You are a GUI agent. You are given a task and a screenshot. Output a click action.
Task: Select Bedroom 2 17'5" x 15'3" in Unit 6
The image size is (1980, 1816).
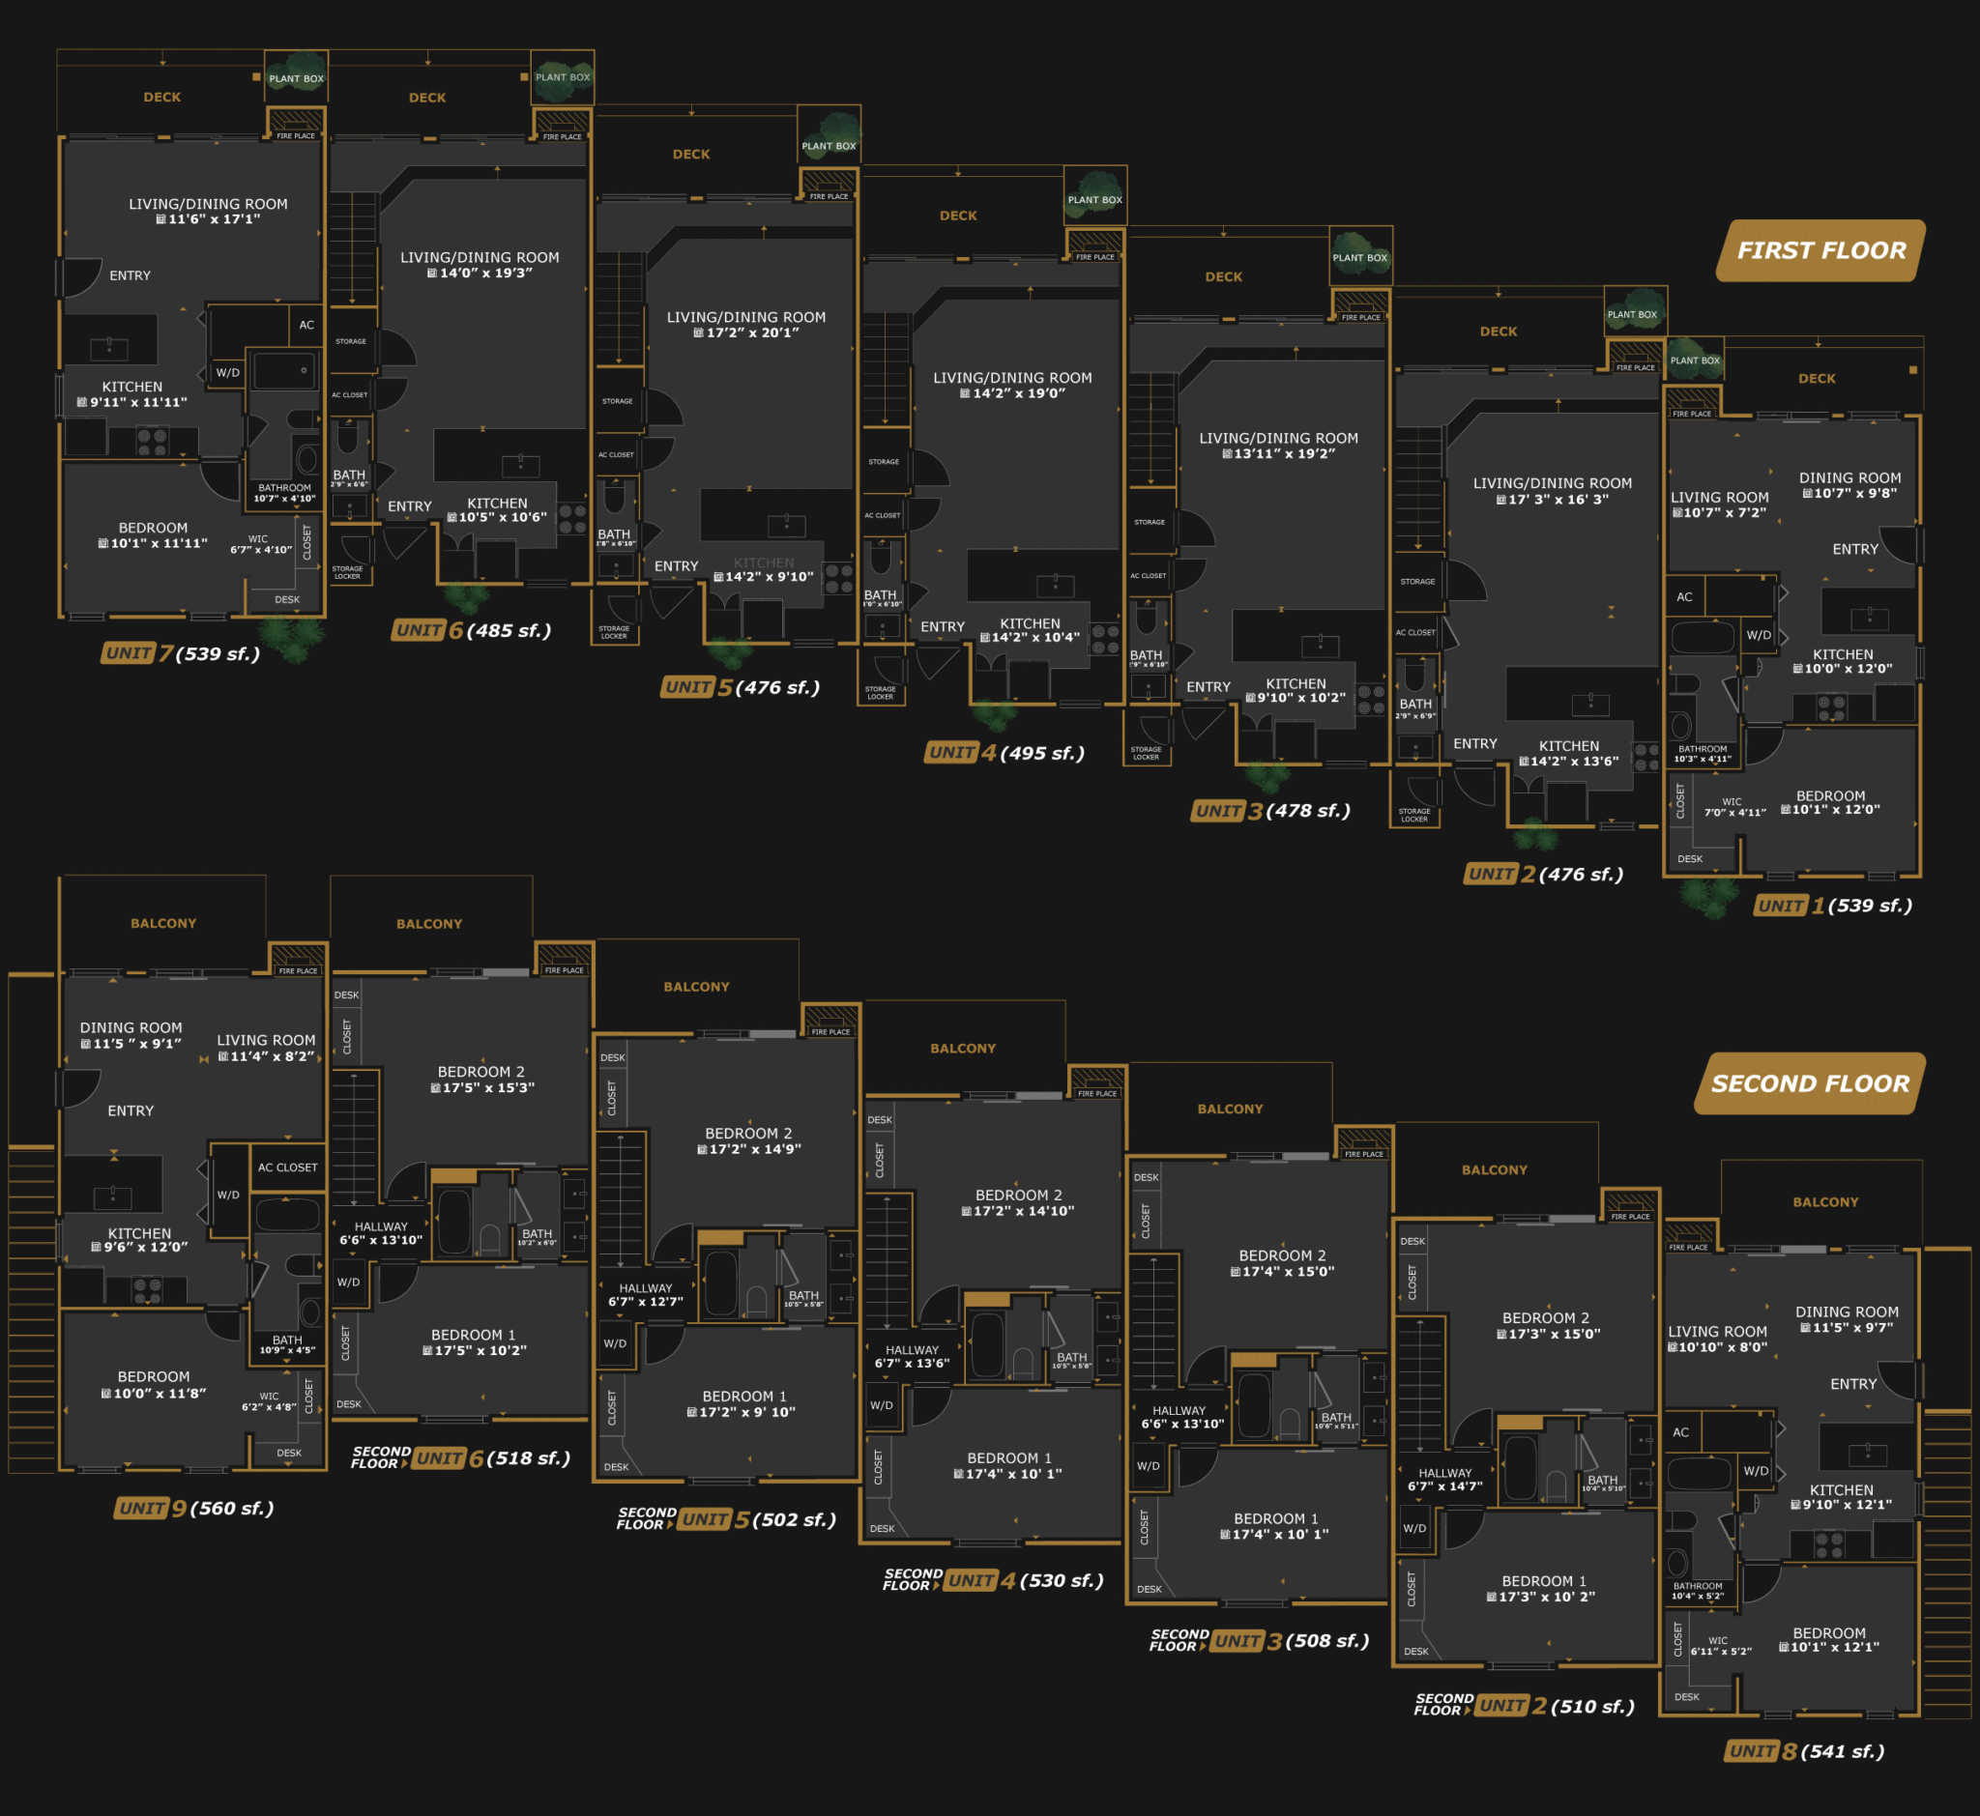(480, 1079)
